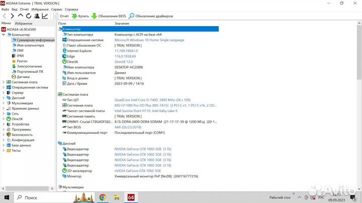Open Intel Sunrise Point H110 chipset link
362x203 pixels.
pyautogui.click(x=146, y=111)
